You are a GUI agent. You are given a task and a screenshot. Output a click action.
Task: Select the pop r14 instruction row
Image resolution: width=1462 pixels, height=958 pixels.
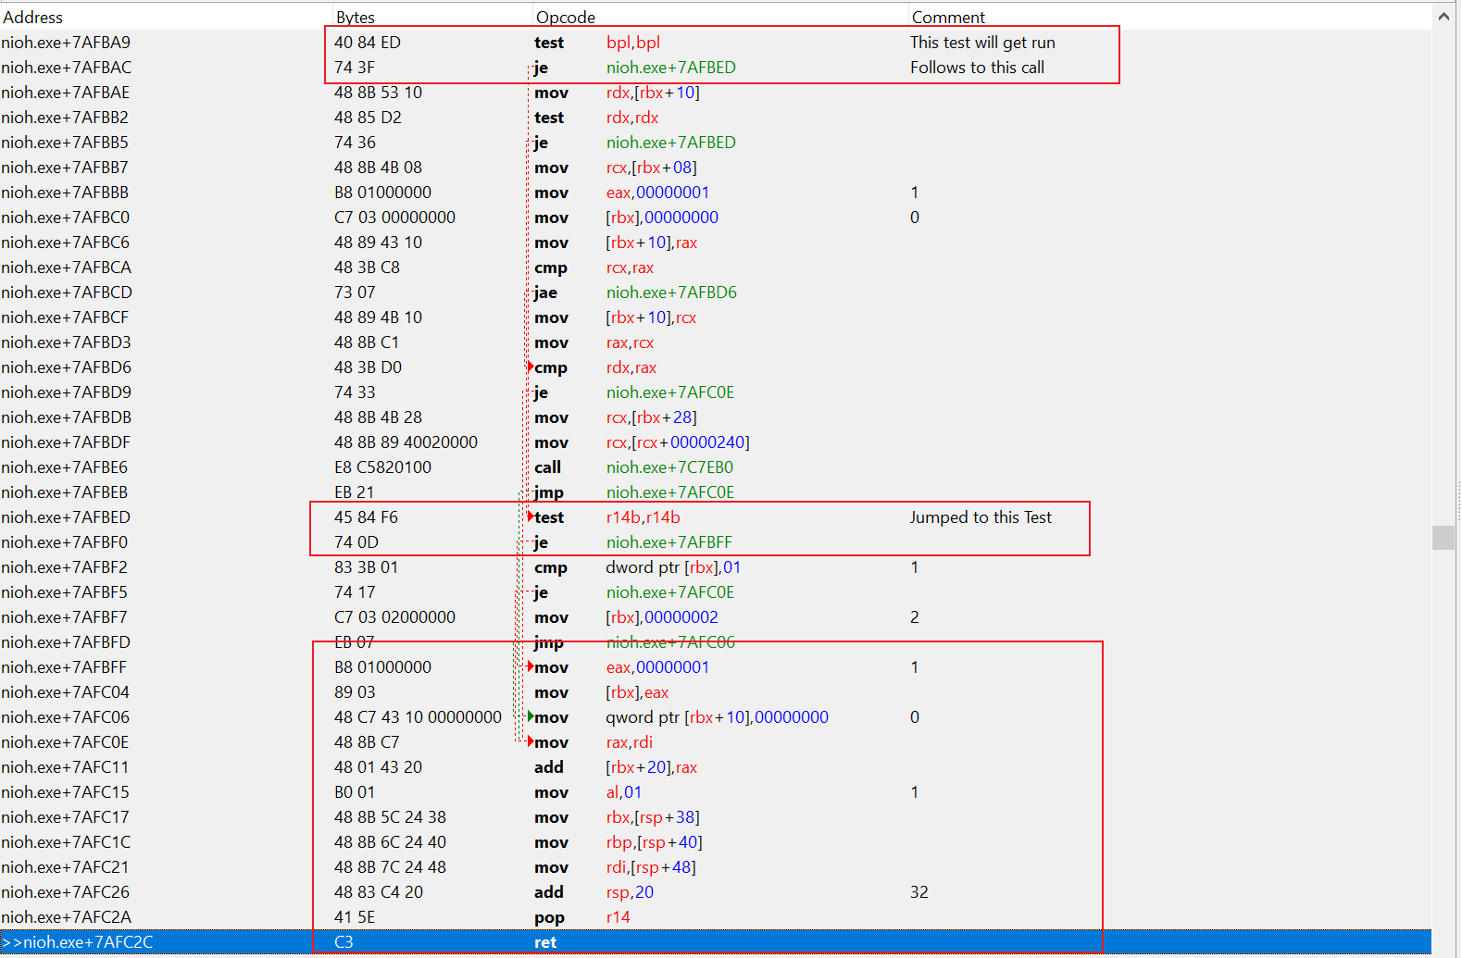pos(618,917)
